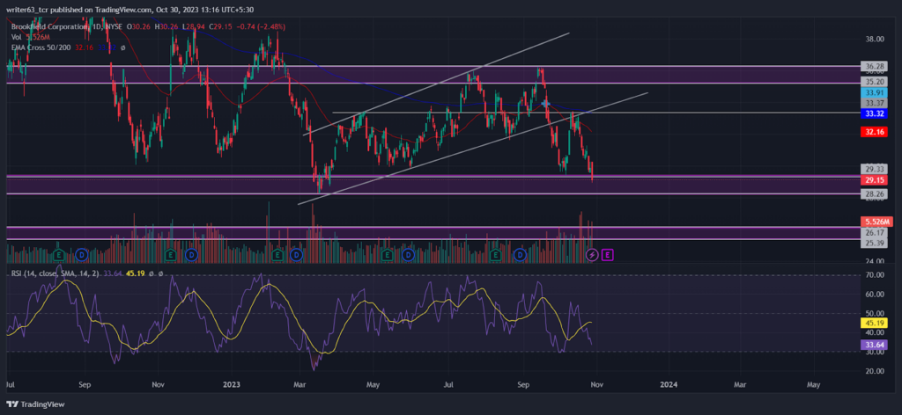This screenshot has width=902, height=415.
Task: Click the Vol indicator legend
Action: click(16, 37)
